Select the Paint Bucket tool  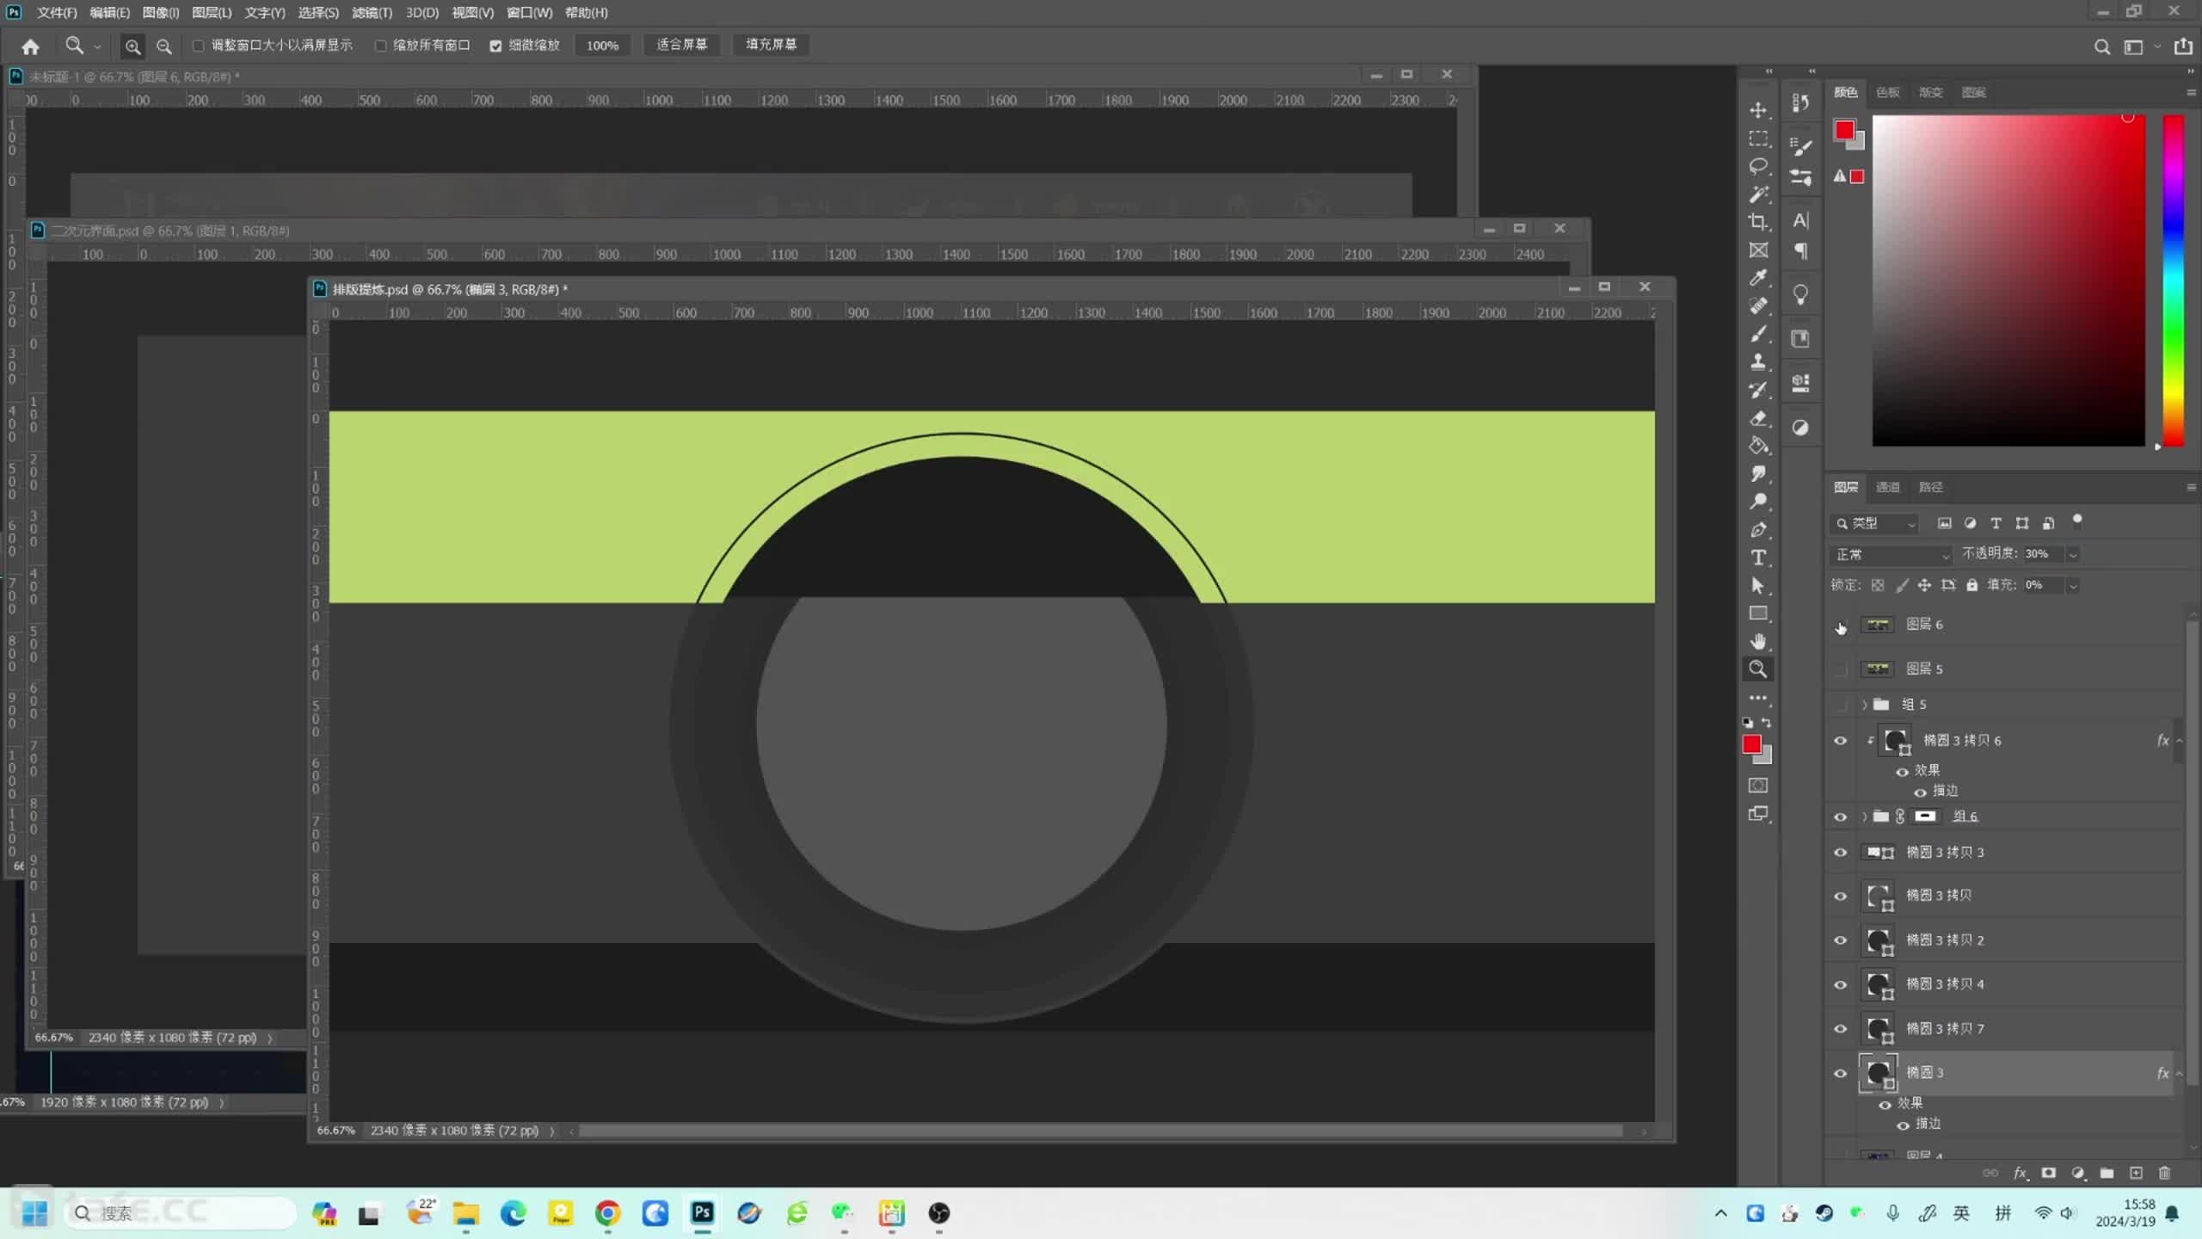click(x=1758, y=446)
